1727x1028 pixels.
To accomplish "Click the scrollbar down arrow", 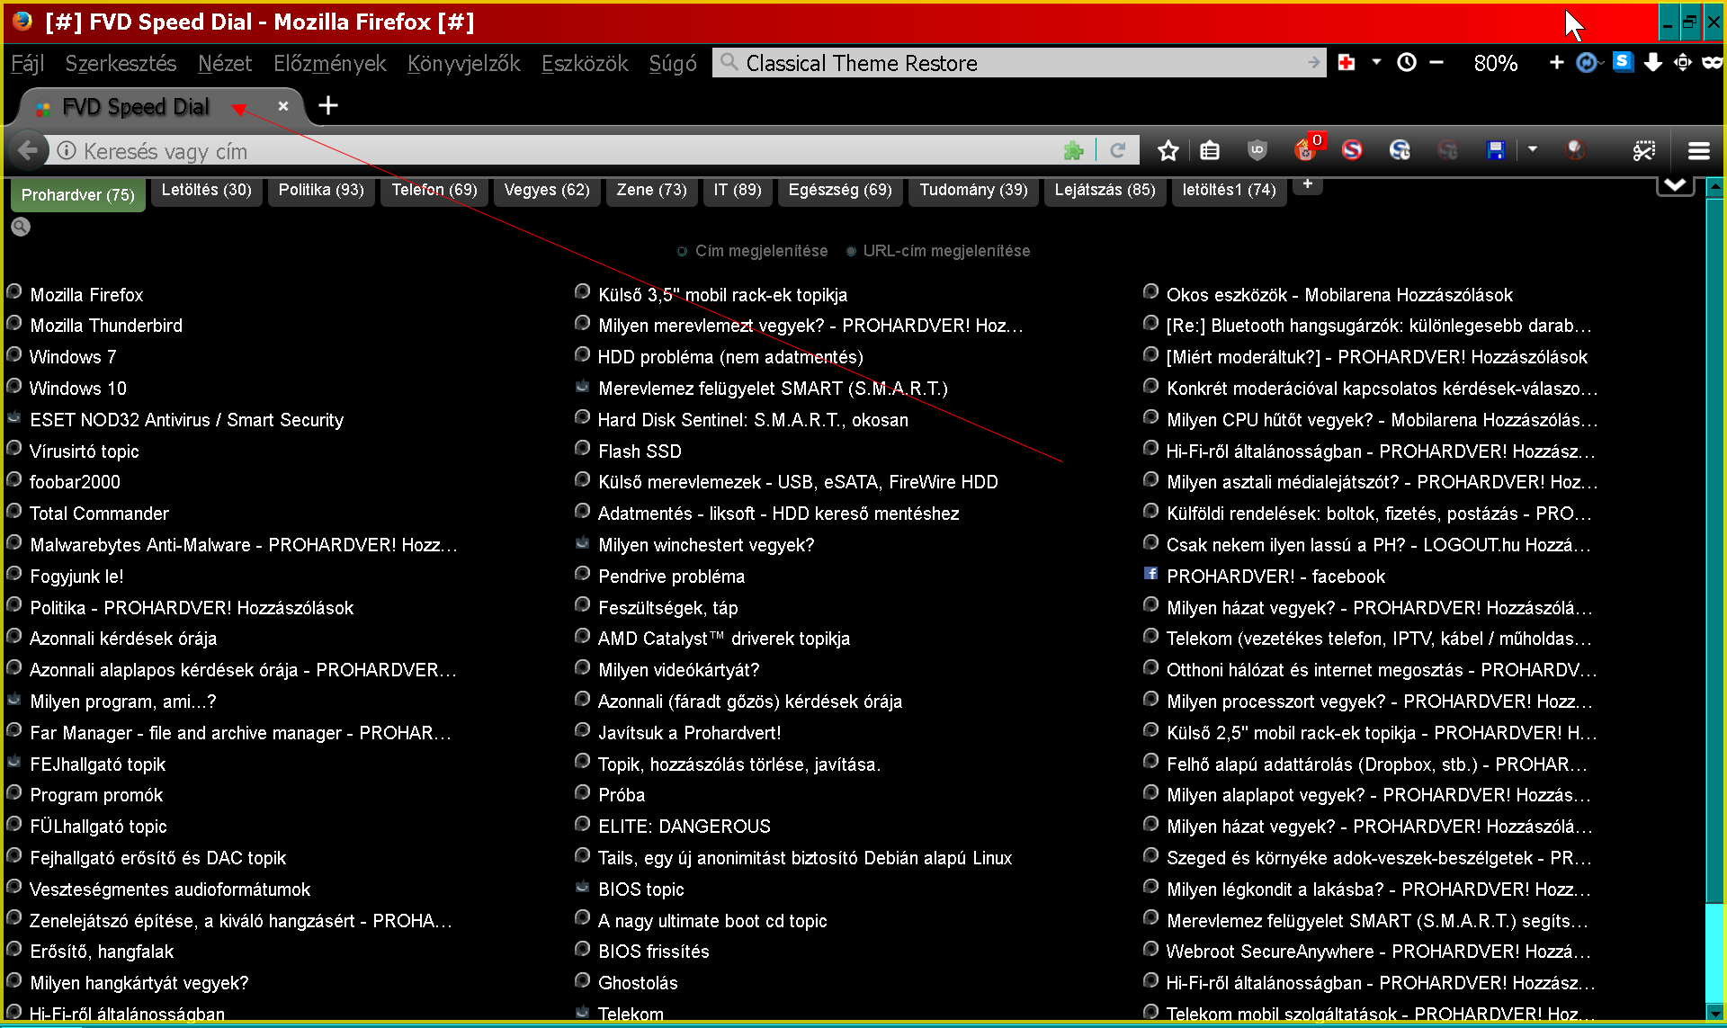I will (1714, 1013).
